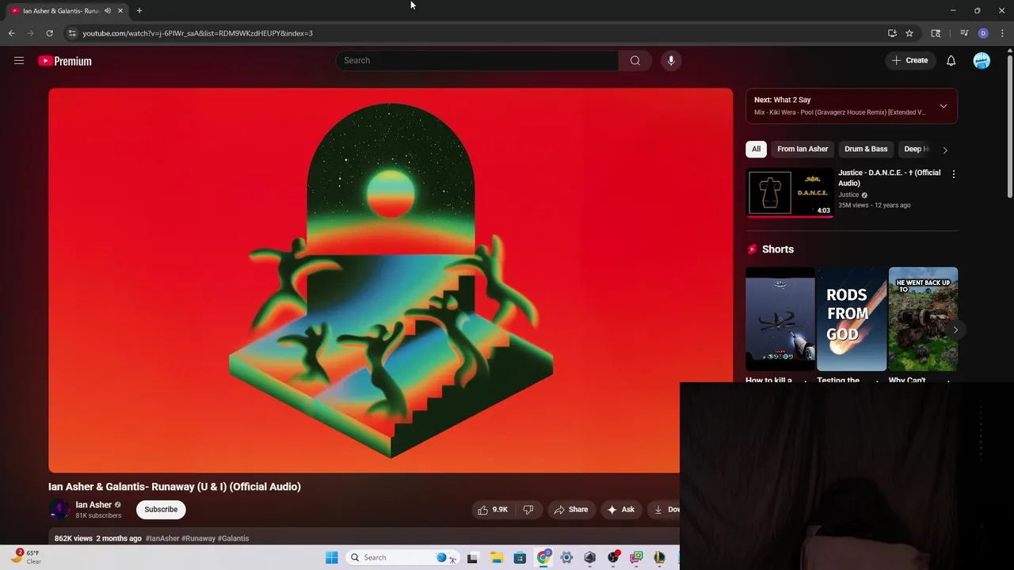Select the From Ian Asher chip

pos(802,149)
